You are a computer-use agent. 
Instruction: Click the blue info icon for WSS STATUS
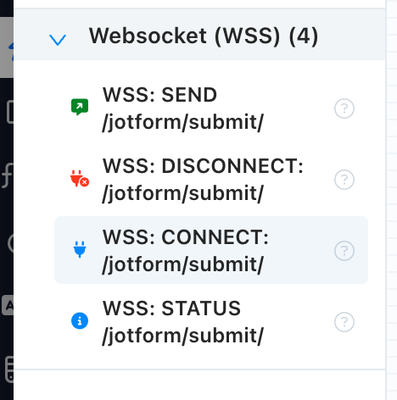click(80, 321)
